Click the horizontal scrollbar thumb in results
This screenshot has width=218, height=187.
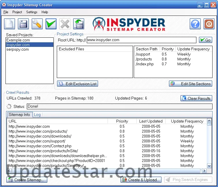(106, 171)
